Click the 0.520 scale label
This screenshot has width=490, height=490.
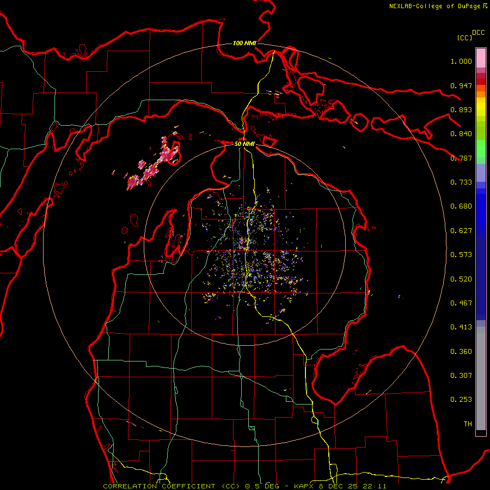[461, 279]
